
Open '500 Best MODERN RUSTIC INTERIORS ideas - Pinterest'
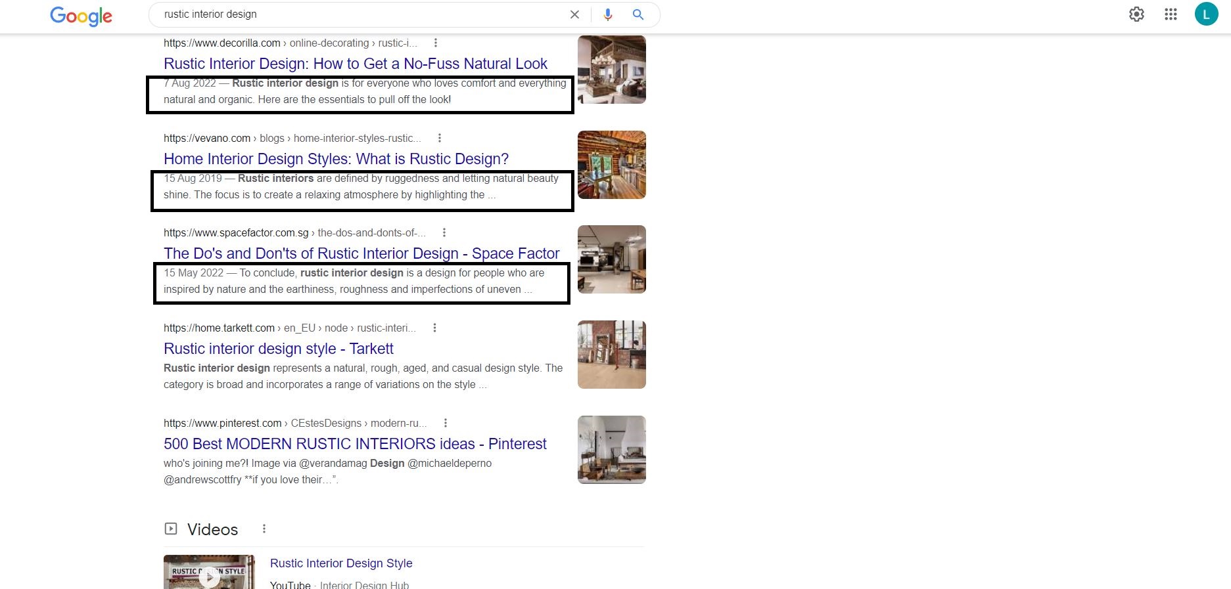355,444
